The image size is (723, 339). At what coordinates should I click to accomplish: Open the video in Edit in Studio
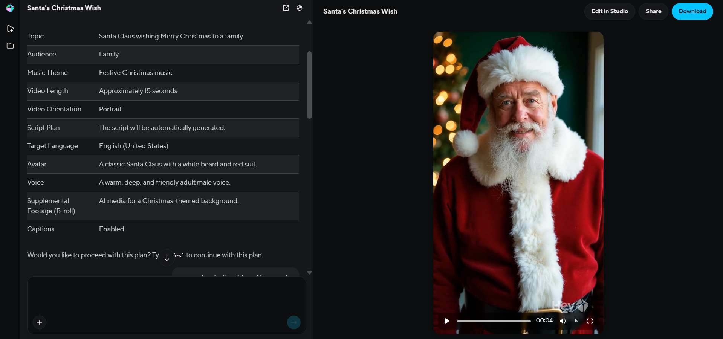tap(609, 11)
